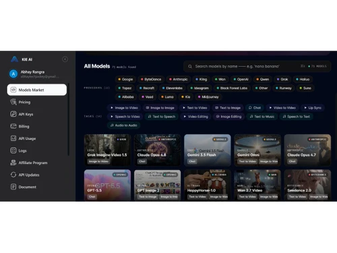Open the Wan 2.7 Video model card
Screen dimensions: 337x253
coord(257,185)
